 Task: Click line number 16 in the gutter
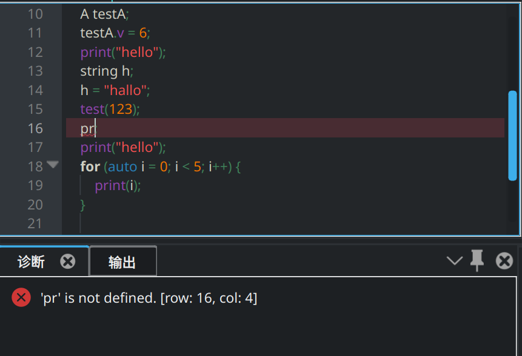(x=35, y=128)
